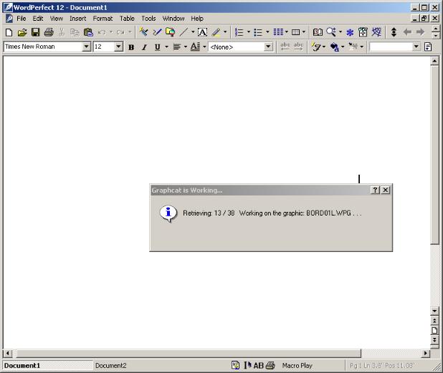
Task: Click the Table QuickCreate icon
Action: click(x=295, y=32)
